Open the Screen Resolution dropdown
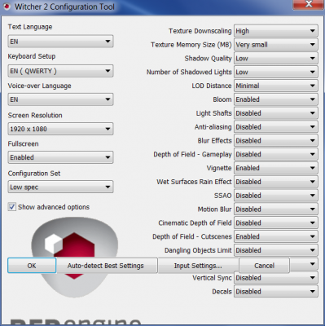325x326 pixels. [60, 129]
